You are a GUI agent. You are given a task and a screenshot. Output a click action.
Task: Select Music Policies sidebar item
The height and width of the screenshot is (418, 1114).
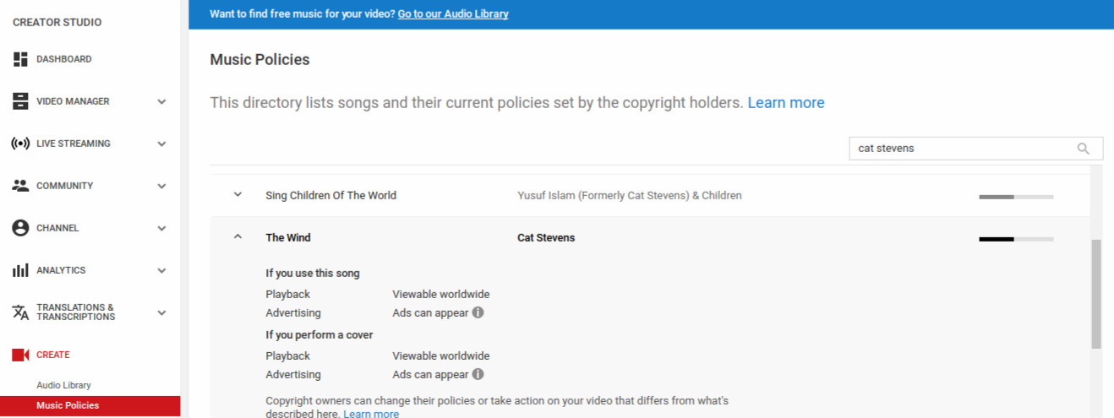[x=68, y=405]
